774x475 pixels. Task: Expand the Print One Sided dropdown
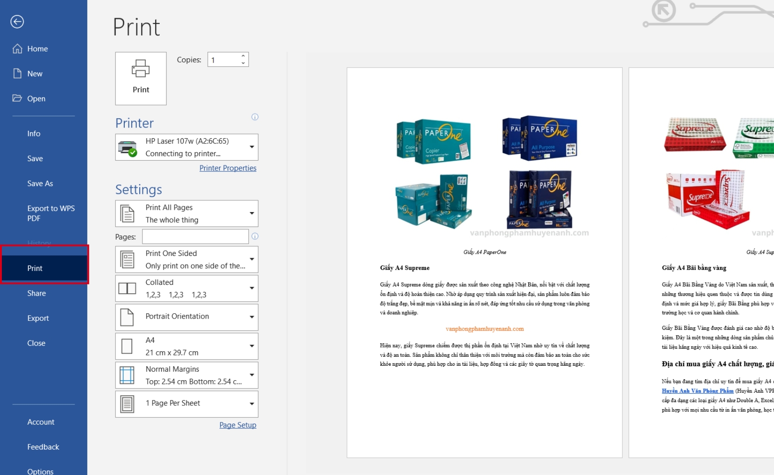point(252,259)
